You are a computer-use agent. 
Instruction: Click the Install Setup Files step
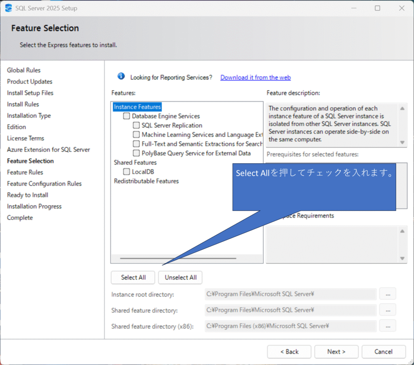pyautogui.click(x=30, y=93)
